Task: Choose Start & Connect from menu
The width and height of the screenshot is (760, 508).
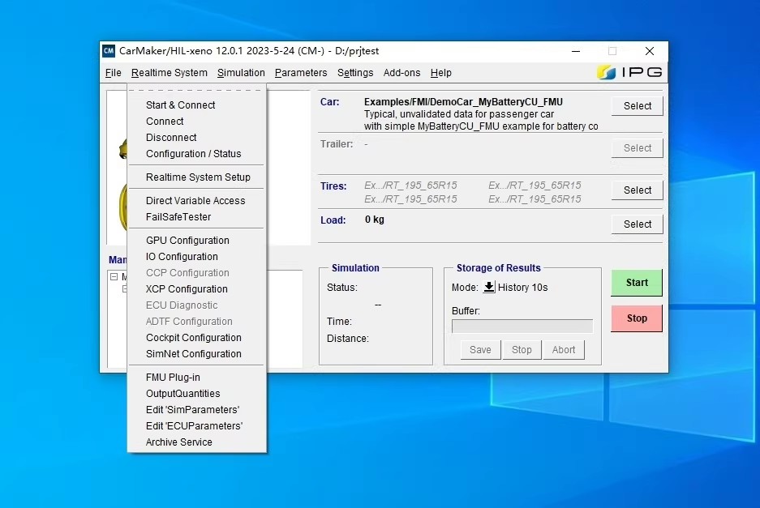Action: pos(197,105)
